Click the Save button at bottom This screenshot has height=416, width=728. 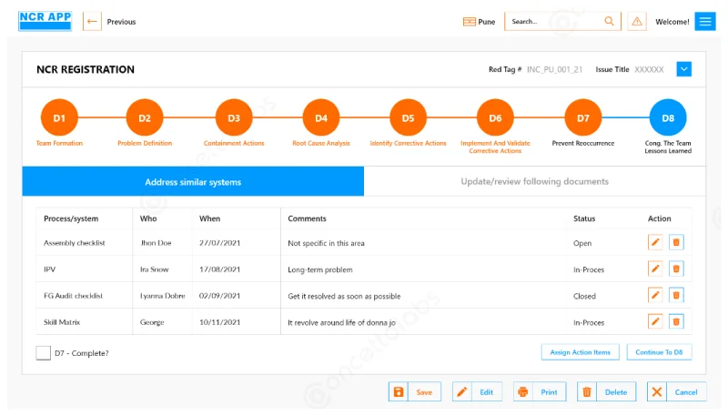pos(415,391)
